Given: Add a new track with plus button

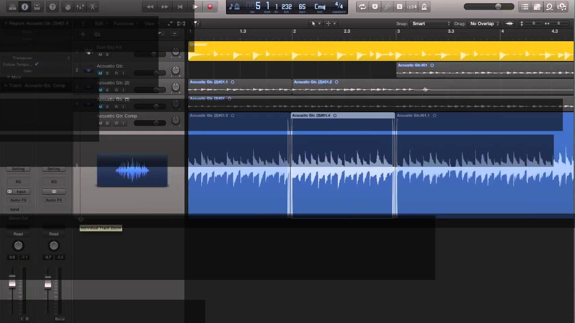Looking at the screenshot, I should tap(83, 34).
